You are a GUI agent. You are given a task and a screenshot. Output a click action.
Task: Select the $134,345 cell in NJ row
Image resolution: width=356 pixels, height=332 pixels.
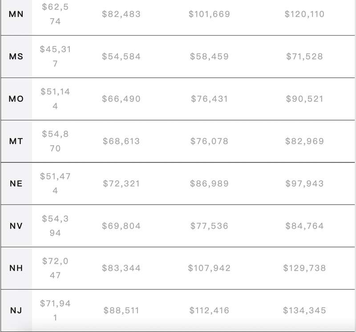click(x=304, y=311)
